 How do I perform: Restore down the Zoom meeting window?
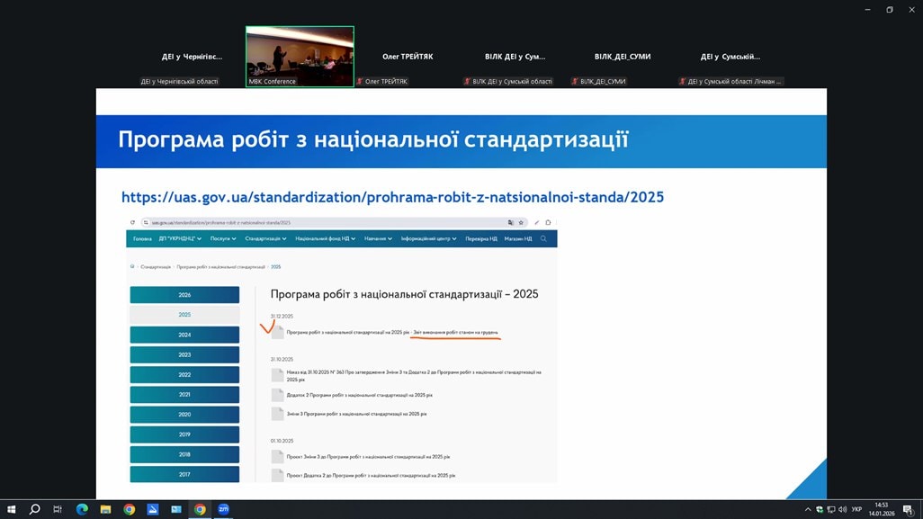[889, 9]
